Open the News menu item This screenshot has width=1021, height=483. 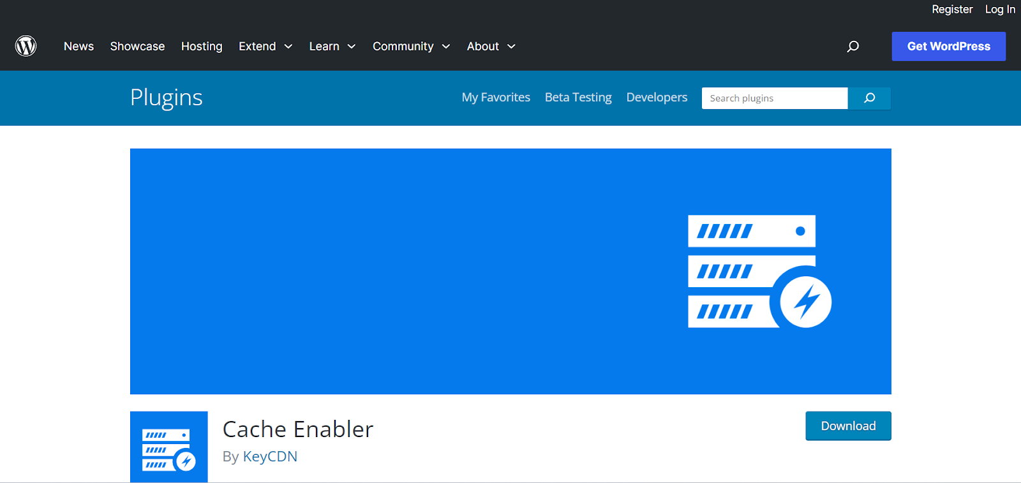click(x=78, y=46)
